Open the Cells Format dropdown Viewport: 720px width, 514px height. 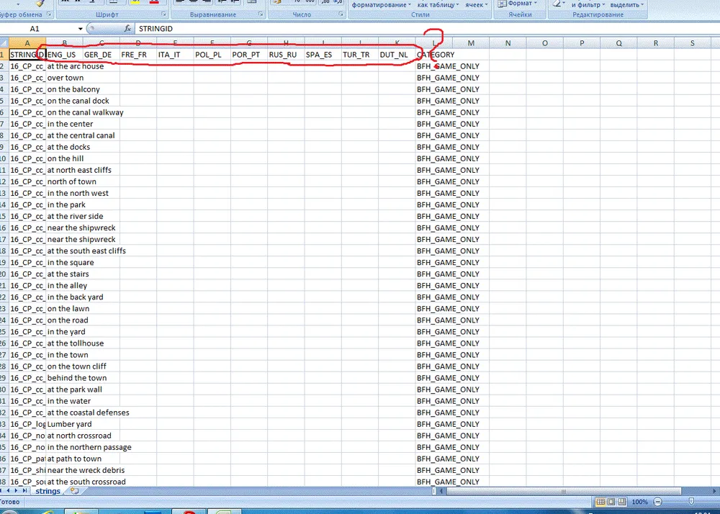click(x=520, y=4)
